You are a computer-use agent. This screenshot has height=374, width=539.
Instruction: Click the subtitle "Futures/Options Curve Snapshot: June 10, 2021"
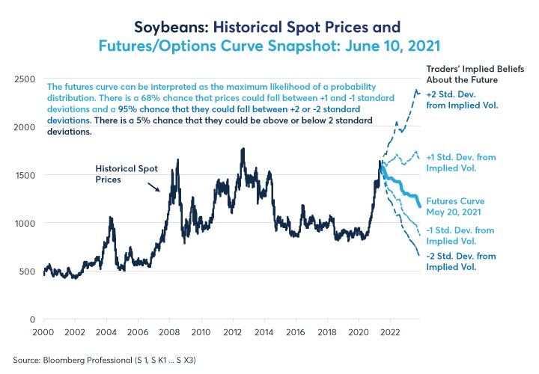point(269,47)
